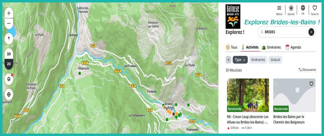Switch map to 2D view
Screen dimensions: 324x136
coord(9,64)
